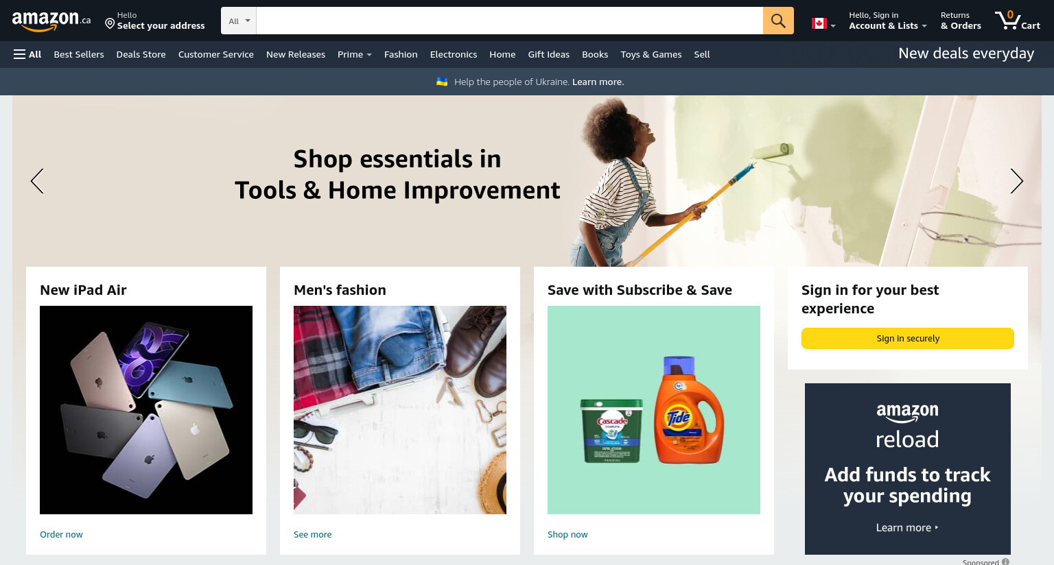
Task: Select Gift Ideas from navigation bar
Action: 549,54
